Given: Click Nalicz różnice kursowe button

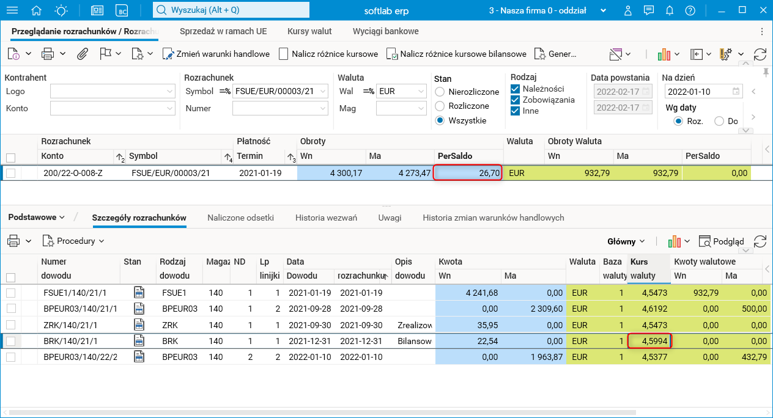Looking at the screenshot, I should coord(328,54).
